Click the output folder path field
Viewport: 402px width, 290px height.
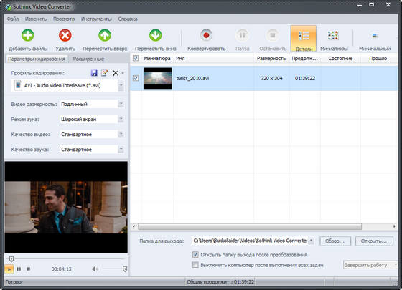point(251,241)
